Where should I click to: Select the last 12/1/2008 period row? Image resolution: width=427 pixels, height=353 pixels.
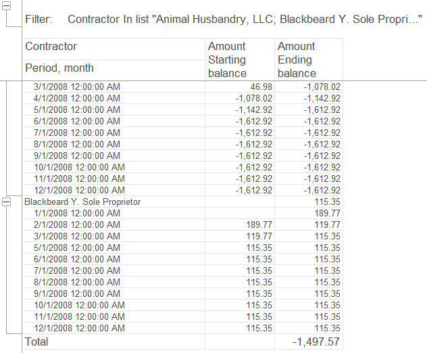click(x=182, y=328)
